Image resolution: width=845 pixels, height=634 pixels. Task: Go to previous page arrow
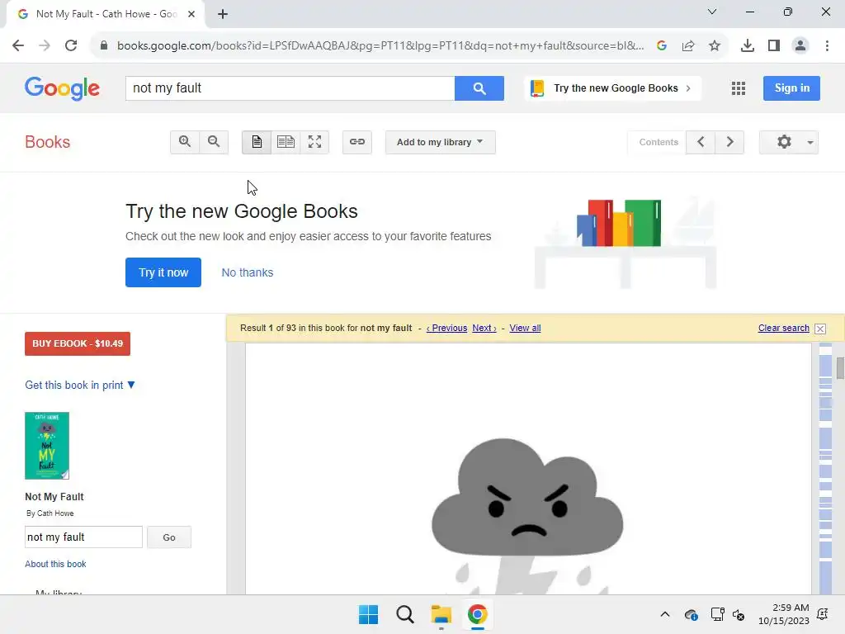701,142
